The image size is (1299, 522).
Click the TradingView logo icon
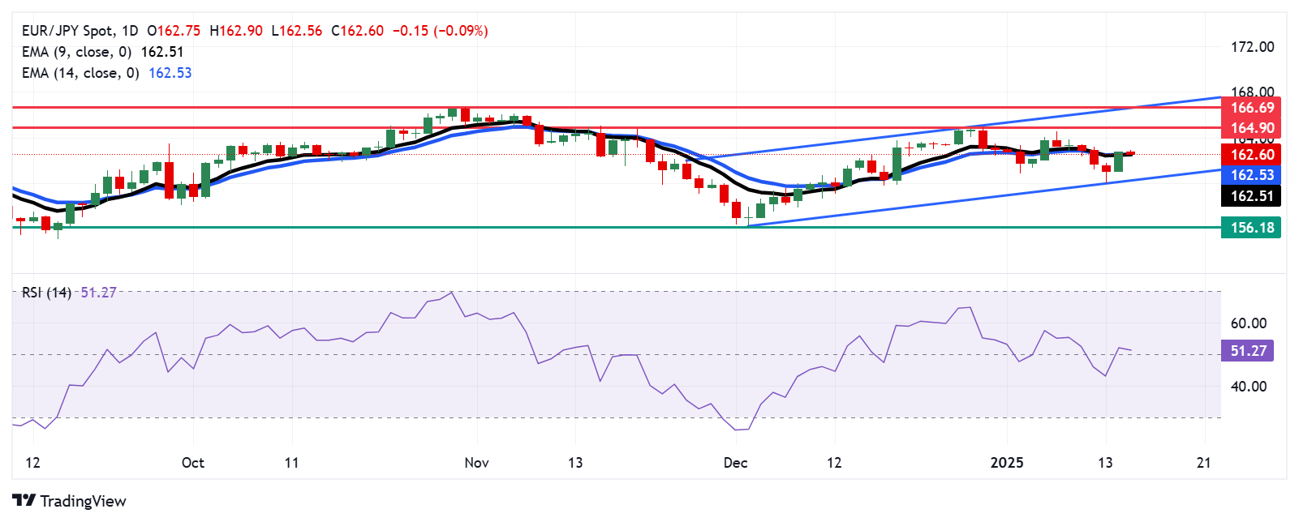[x=24, y=500]
